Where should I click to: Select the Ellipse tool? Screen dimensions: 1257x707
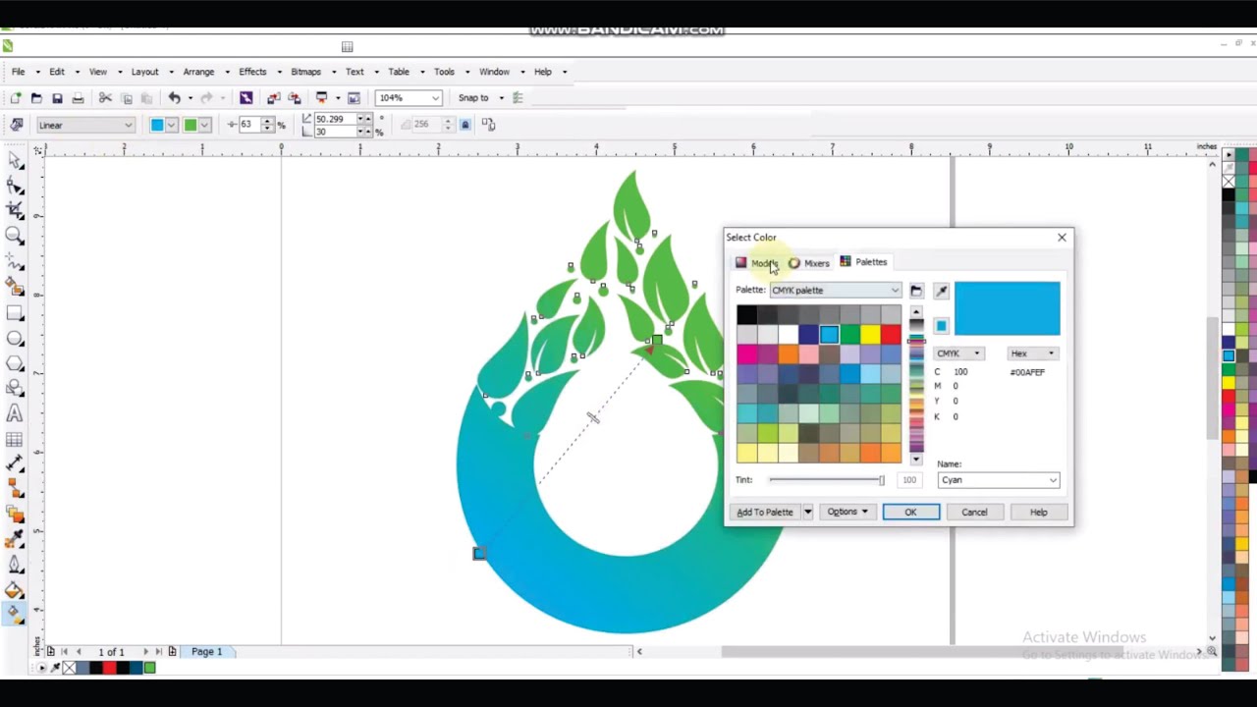pos(15,338)
